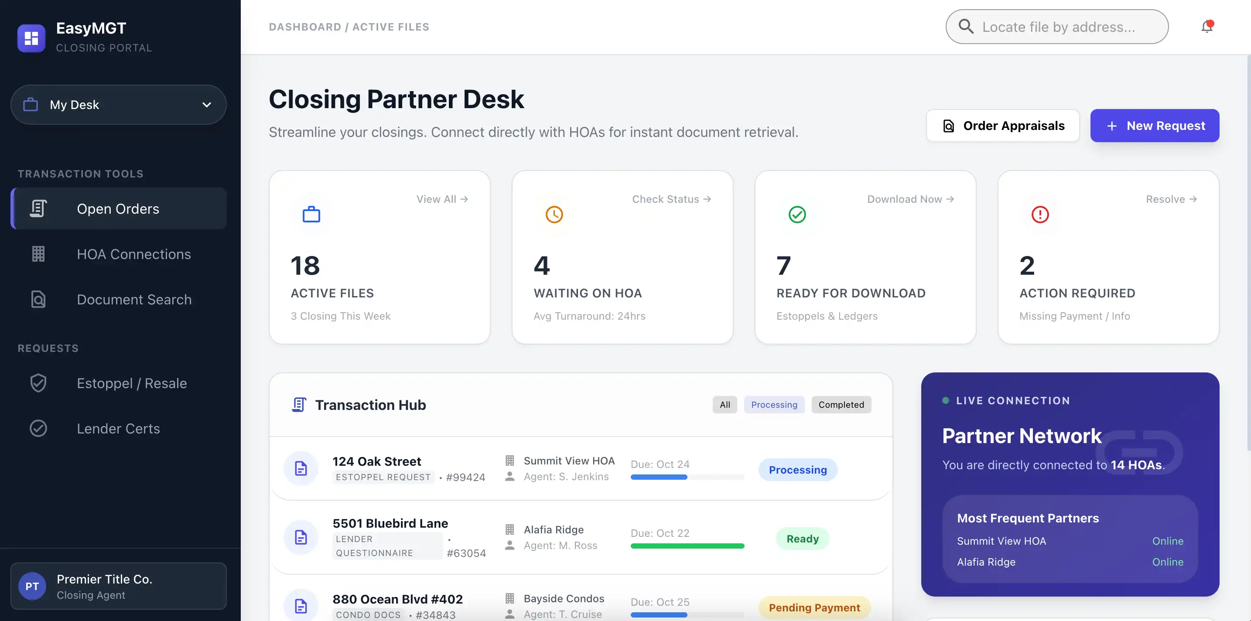This screenshot has height=621, width=1251.
Task: Select the All filter in Transaction Hub
Action: [x=725, y=405]
